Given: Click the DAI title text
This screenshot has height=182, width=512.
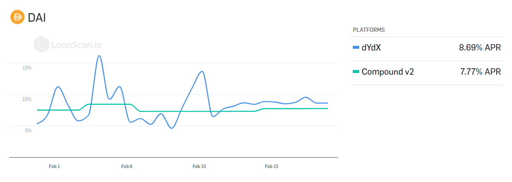Looking at the screenshot, I should click(x=37, y=17).
